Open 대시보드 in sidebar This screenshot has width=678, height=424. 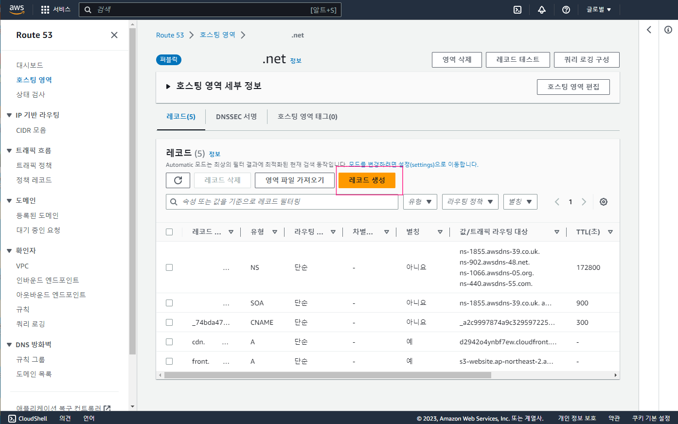[30, 65]
